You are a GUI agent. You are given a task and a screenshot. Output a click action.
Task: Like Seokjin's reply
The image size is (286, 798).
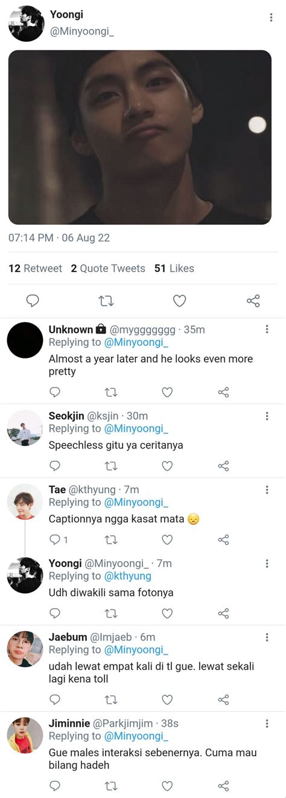coord(167,466)
